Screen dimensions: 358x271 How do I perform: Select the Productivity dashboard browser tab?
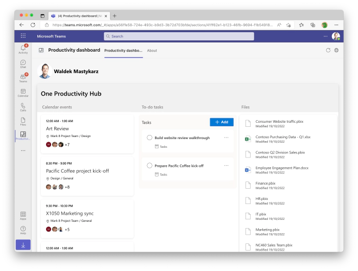79,16
